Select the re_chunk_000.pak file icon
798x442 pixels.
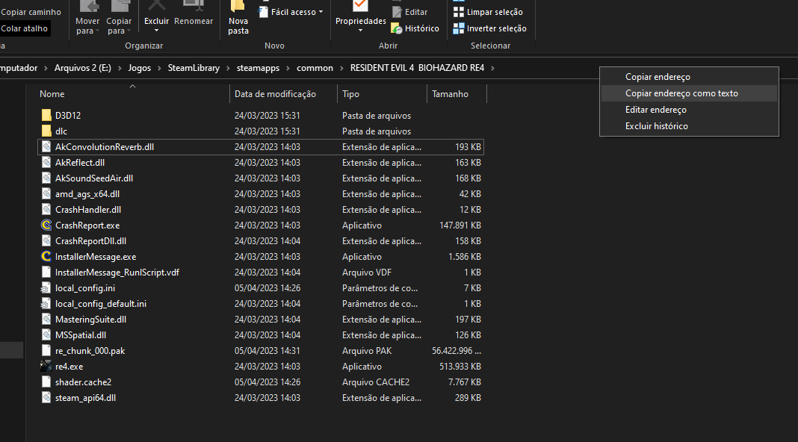(46, 350)
